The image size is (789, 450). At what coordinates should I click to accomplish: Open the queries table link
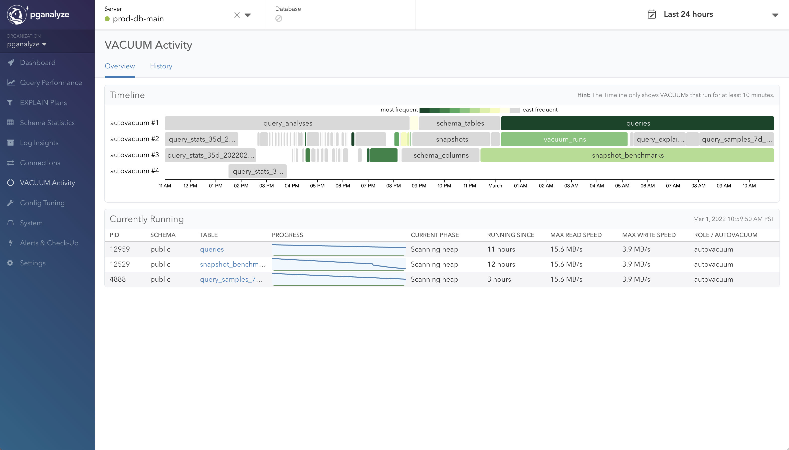click(212, 249)
